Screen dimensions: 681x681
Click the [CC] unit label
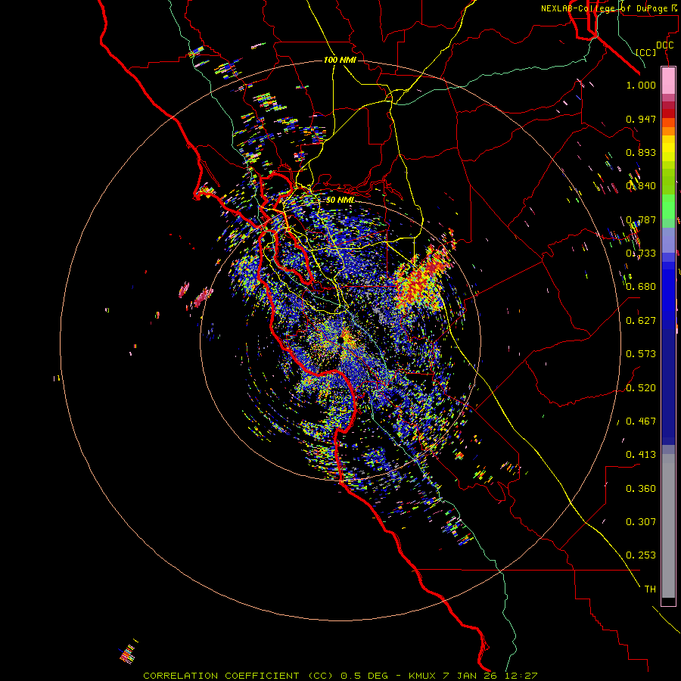coord(646,52)
